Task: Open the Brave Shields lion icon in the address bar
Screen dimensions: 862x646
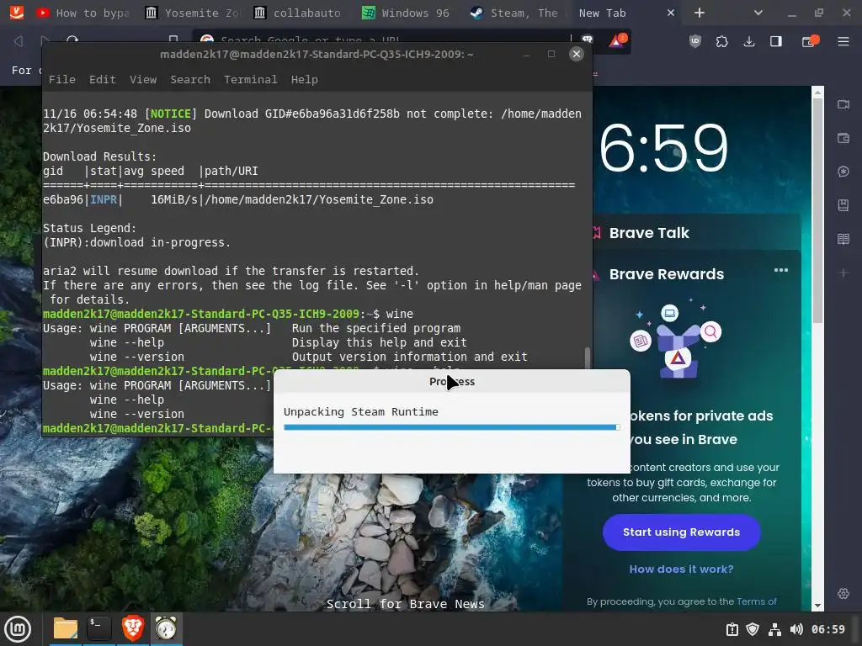Action: pos(588,40)
